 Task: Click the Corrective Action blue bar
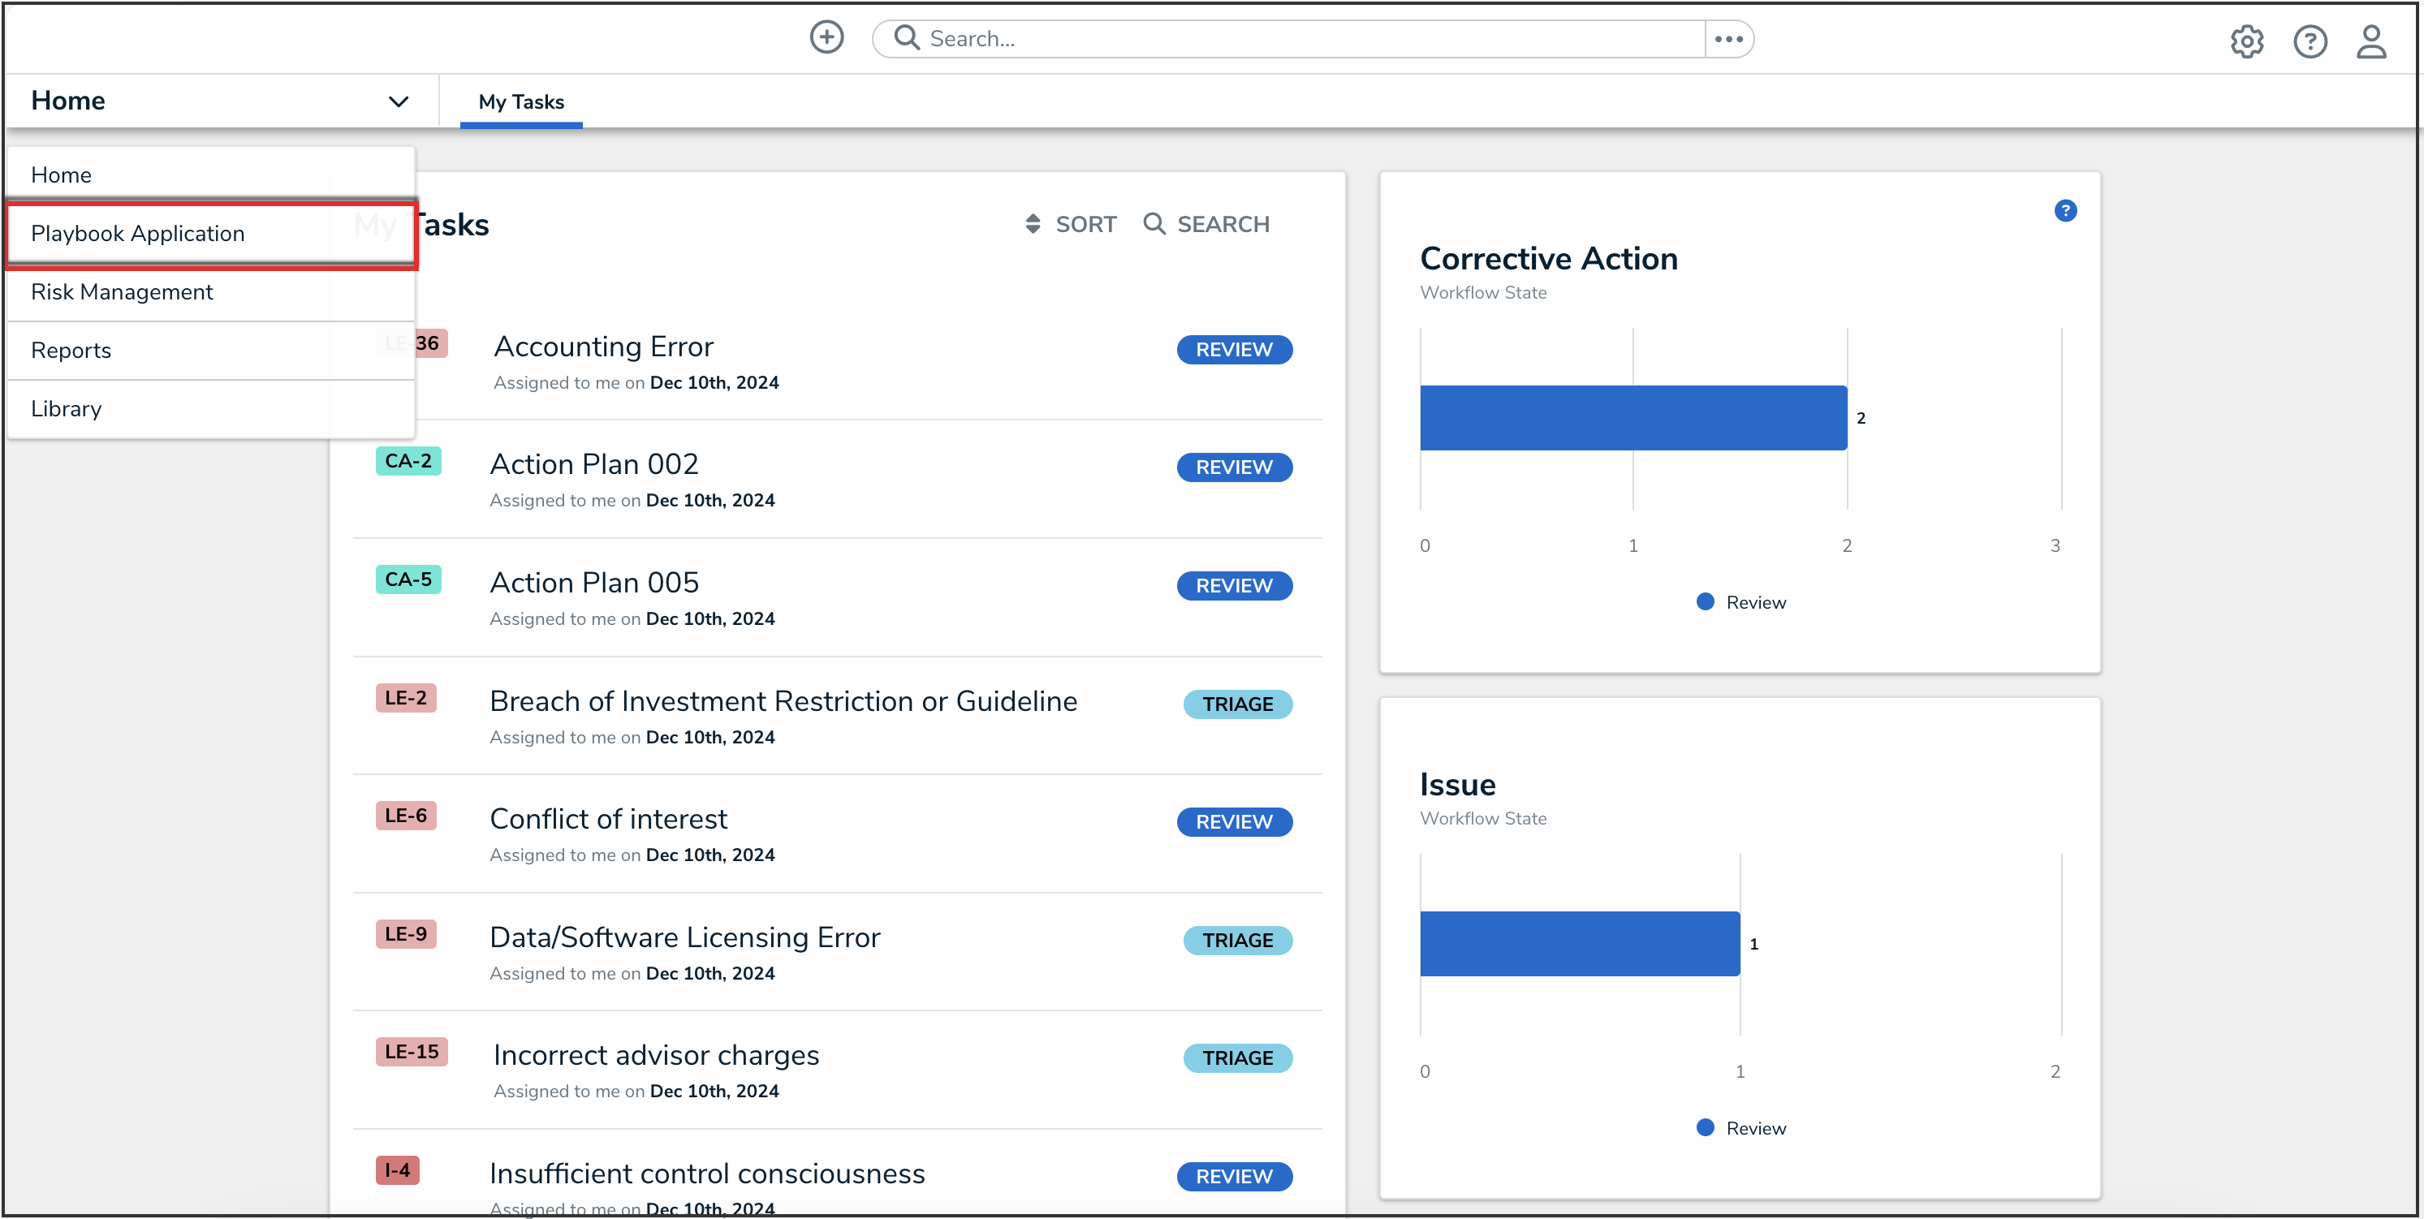click(x=1633, y=418)
